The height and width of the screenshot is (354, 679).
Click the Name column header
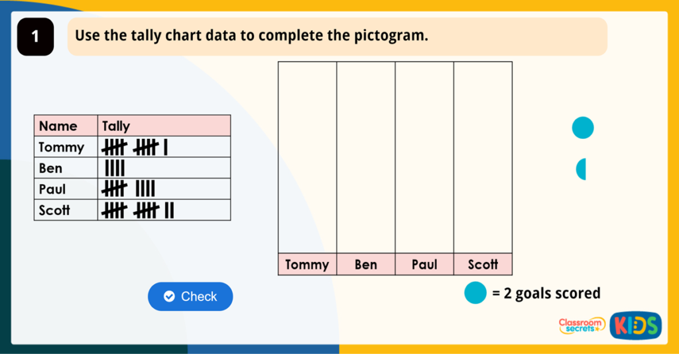pos(58,126)
